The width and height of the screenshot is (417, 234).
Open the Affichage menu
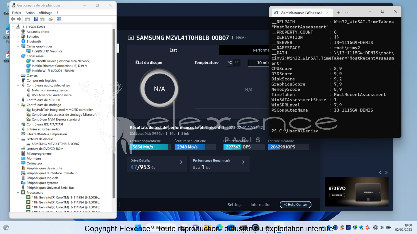[46, 13]
